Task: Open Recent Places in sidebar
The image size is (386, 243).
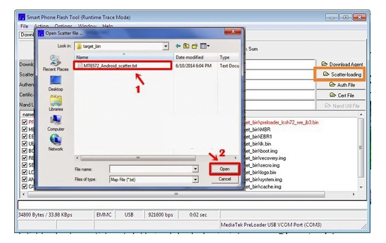Action: click(56, 63)
